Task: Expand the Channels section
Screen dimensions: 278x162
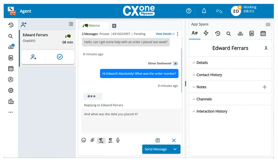Action: [230, 99]
